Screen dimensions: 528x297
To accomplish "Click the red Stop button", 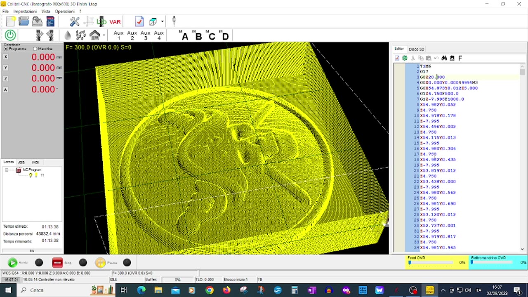I will [57, 262].
